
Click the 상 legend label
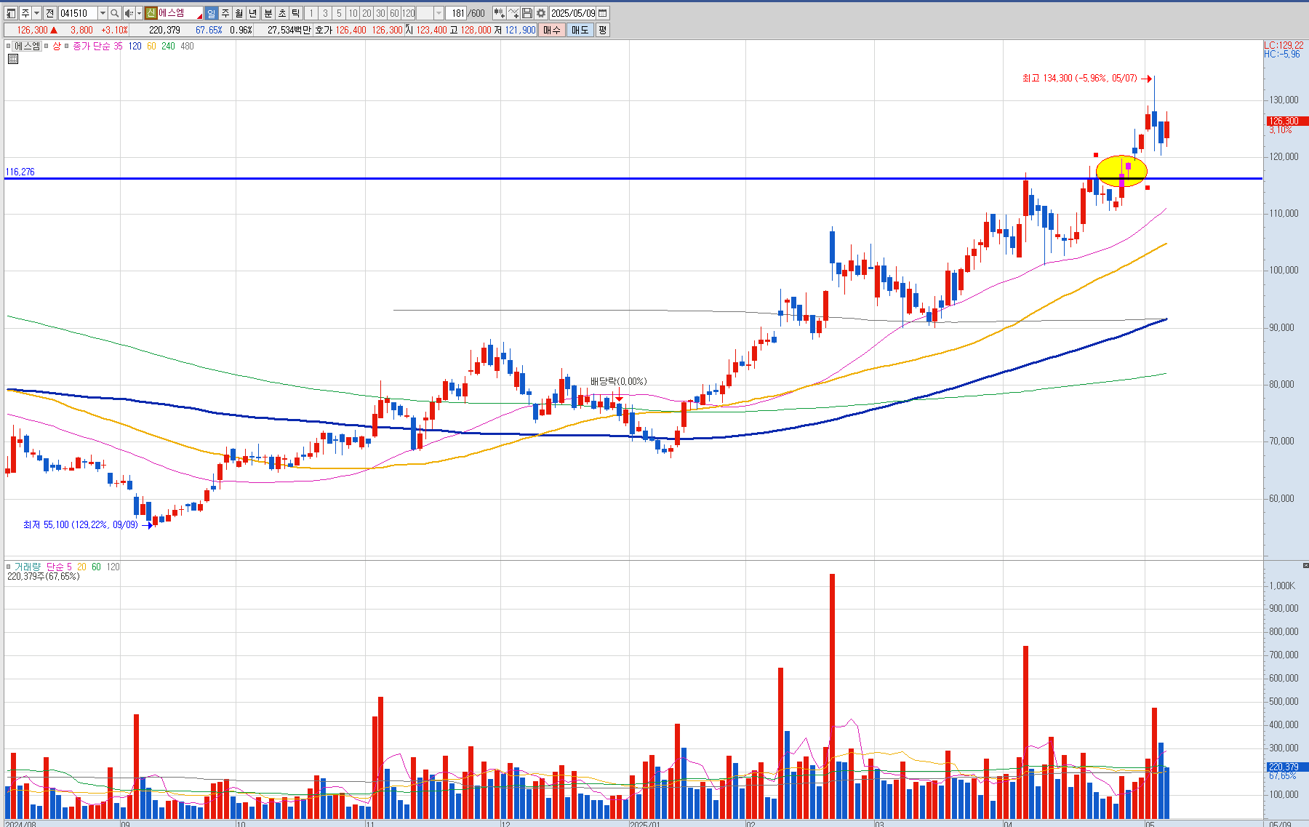[57, 46]
